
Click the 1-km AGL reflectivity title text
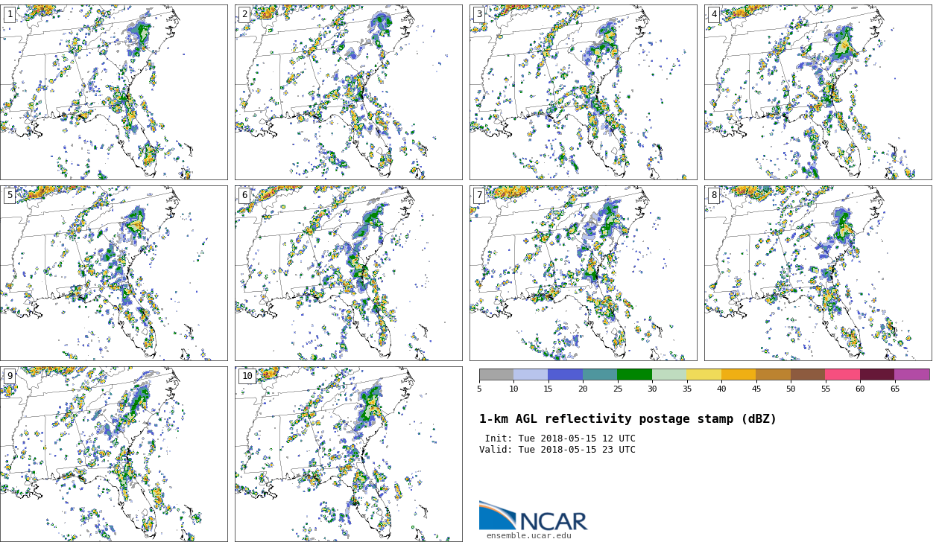coord(627,419)
